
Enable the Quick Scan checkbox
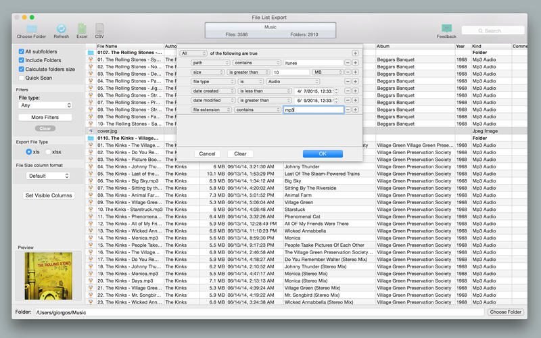click(22, 78)
